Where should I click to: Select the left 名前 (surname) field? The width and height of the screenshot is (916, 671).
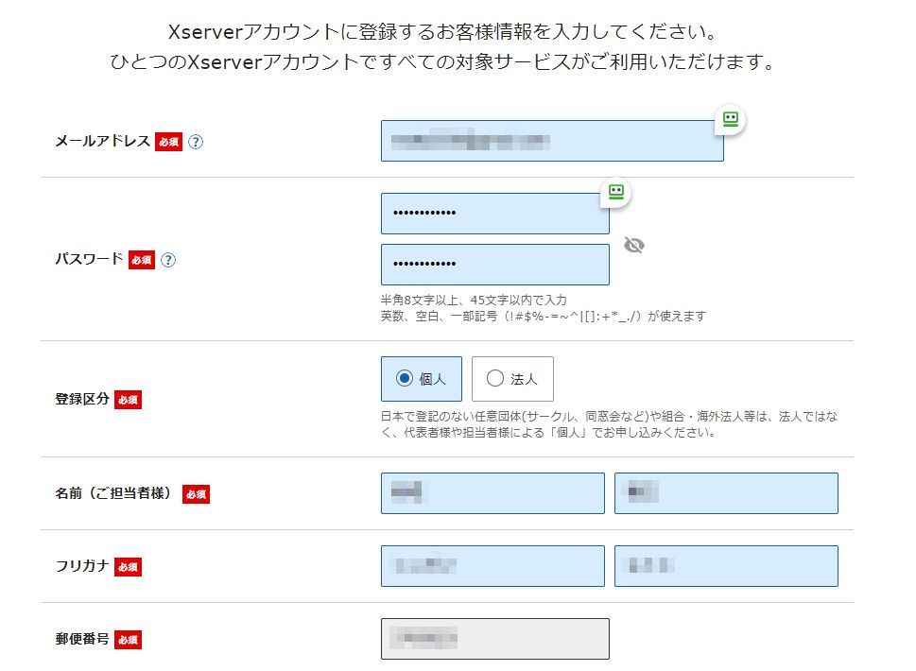(493, 493)
